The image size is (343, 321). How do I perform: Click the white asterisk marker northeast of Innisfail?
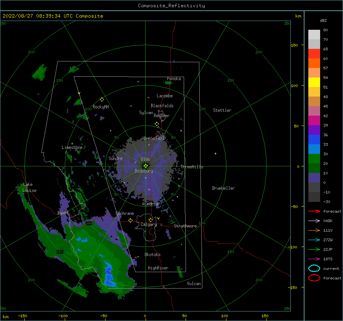point(181,131)
